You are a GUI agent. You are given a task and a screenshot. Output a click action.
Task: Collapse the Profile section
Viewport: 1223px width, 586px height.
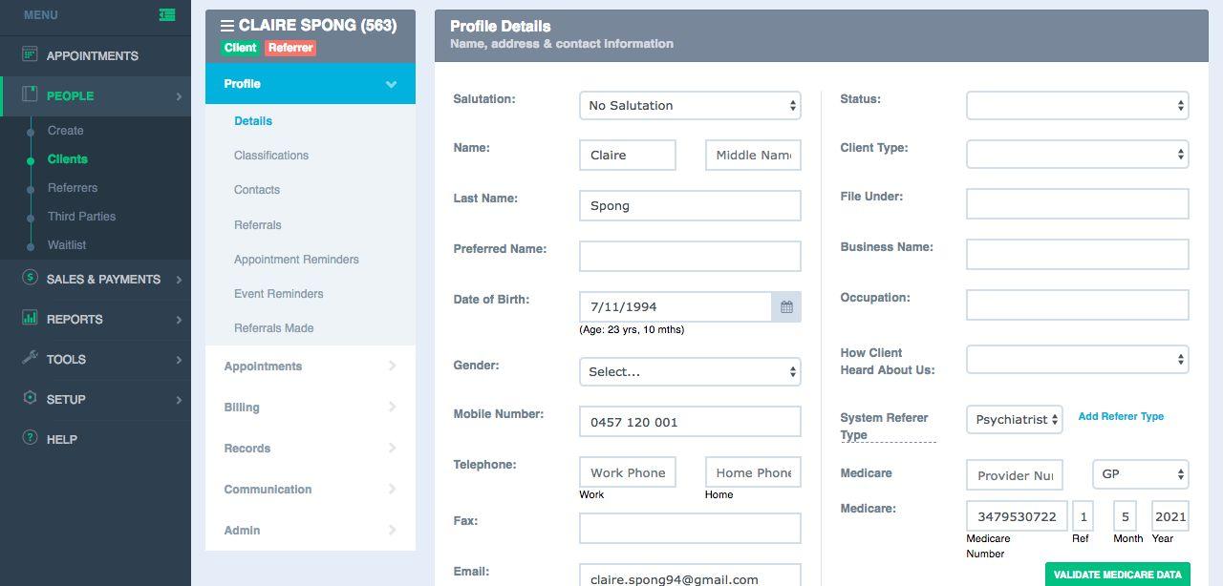391,84
